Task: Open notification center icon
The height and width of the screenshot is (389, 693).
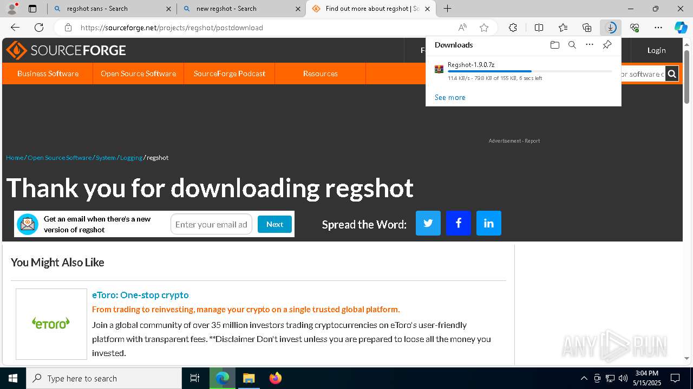Action: pyautogui.click(x=675, y=378)
